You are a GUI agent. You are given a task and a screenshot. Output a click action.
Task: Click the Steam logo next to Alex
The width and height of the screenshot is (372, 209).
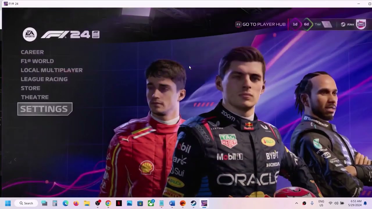[x=343, y=24]
